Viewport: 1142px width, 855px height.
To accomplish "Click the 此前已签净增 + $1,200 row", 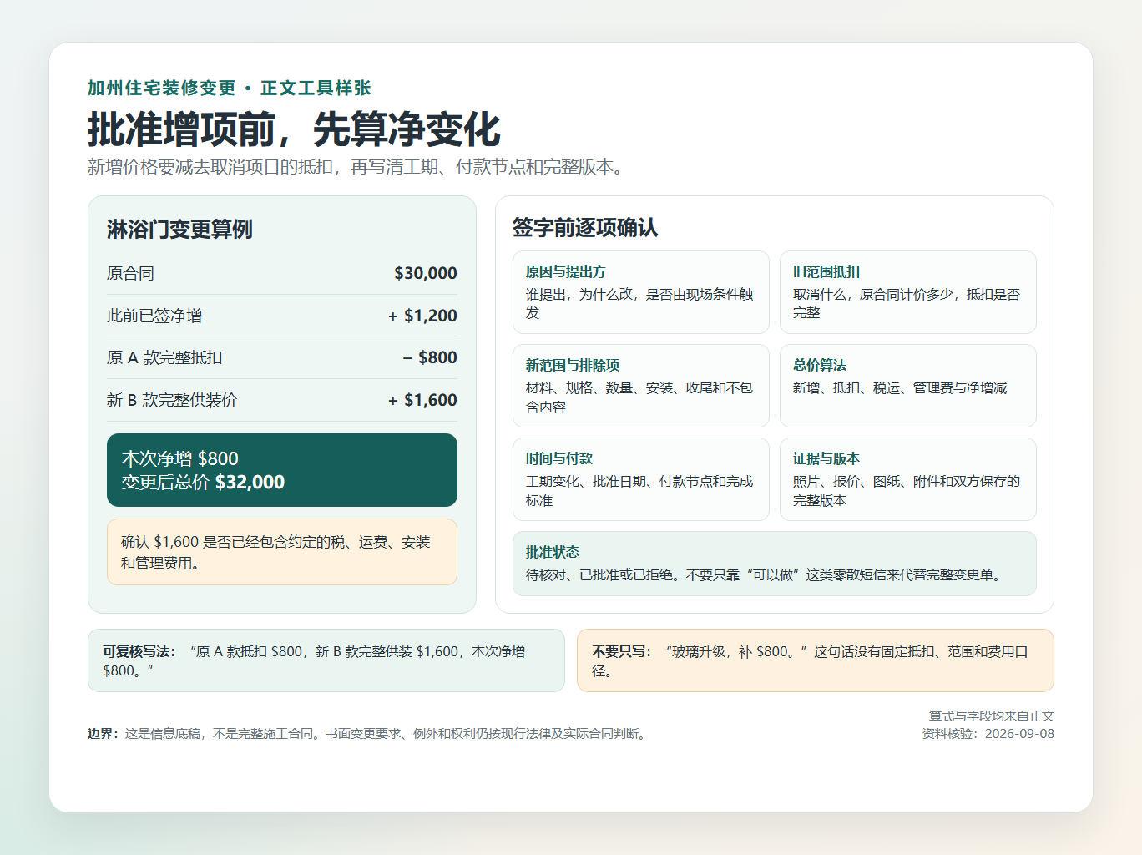I will [282, 316].
